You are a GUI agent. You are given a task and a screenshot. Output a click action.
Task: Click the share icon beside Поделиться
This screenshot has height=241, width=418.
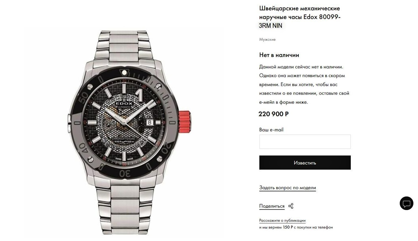coord(291,206)
